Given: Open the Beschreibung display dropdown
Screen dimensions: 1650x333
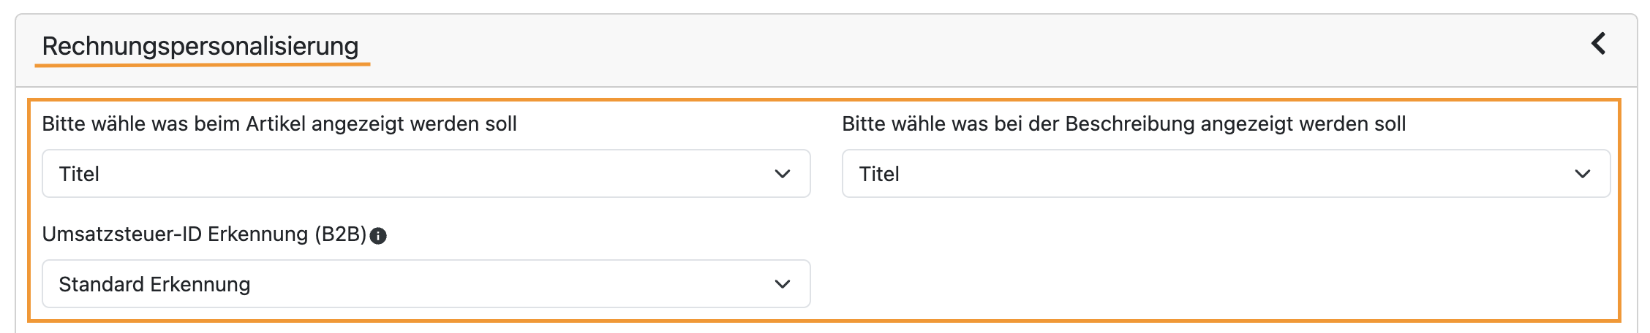Looking at the screenshot, I should pos(1226,174).
